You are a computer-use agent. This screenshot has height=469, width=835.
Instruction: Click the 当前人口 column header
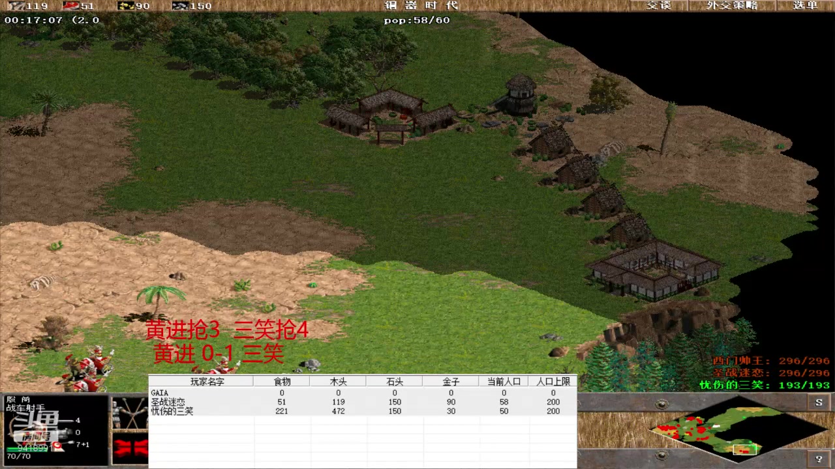pos(504,382)
